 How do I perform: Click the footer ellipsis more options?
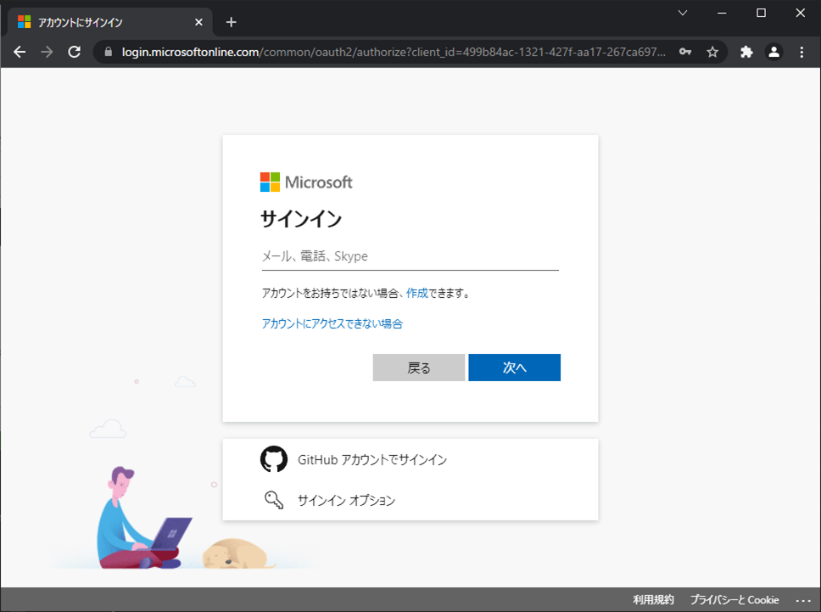click(803, 601)
